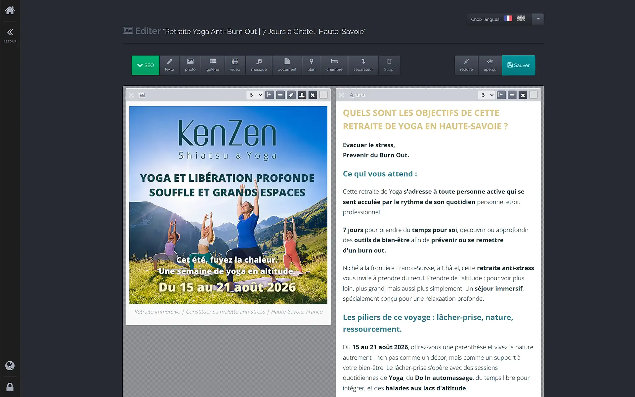Select the French flag language
635x397 pixels.
508,19
